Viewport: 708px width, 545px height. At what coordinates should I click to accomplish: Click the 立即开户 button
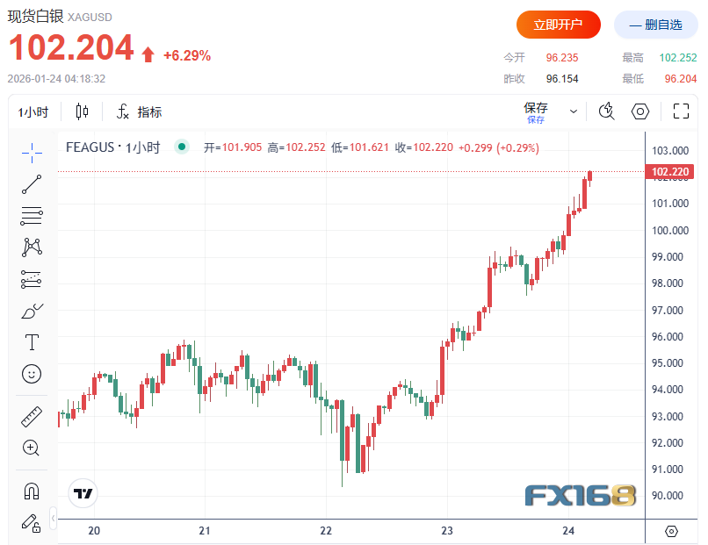(558, 25)
